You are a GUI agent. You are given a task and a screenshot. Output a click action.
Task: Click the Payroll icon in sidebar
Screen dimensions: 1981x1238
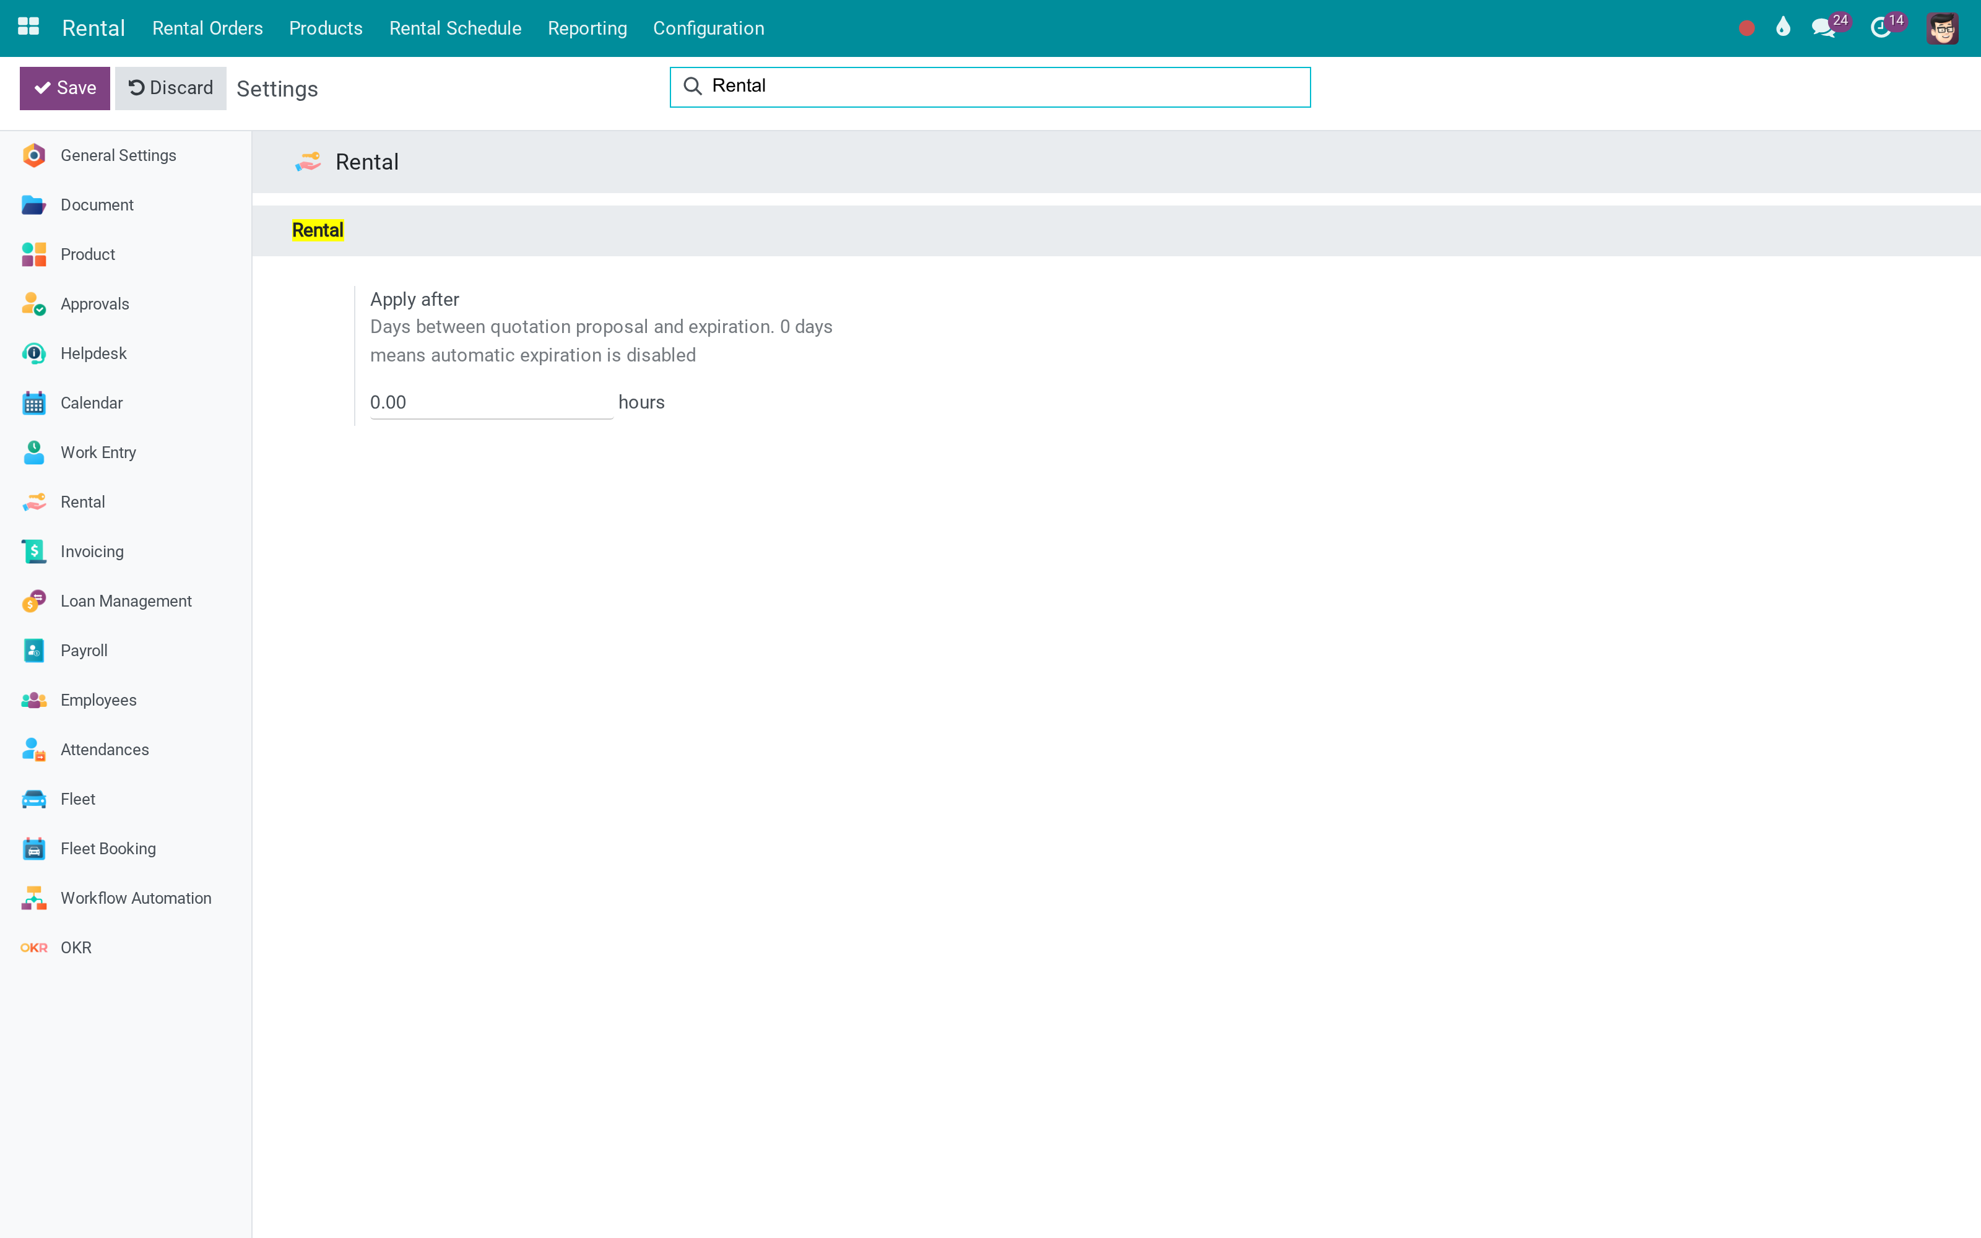[33, 651]
